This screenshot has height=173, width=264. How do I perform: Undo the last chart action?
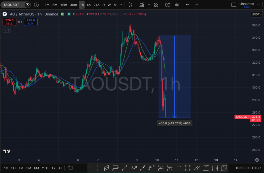point(187,5)
